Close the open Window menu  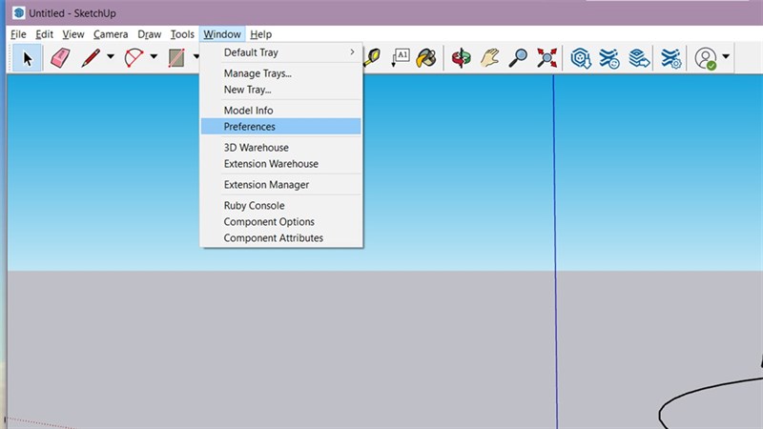coord(222,34)
